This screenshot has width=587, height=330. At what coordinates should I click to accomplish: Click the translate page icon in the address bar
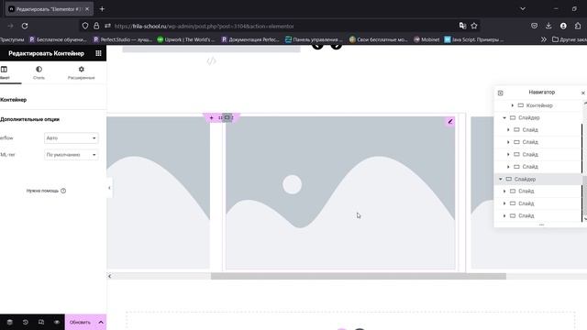(x=462, y=26)
